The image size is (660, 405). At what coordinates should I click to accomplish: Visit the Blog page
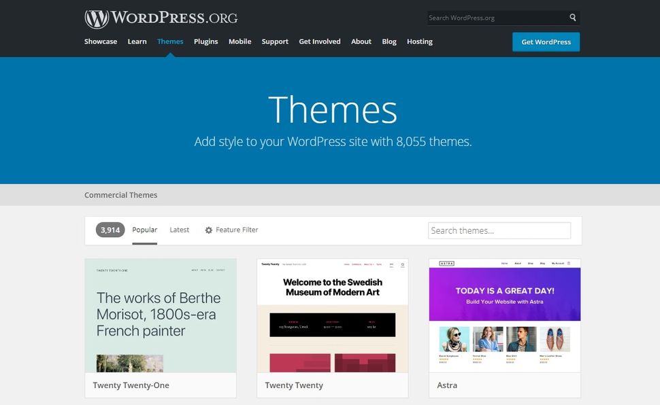(x=389, y=41)
